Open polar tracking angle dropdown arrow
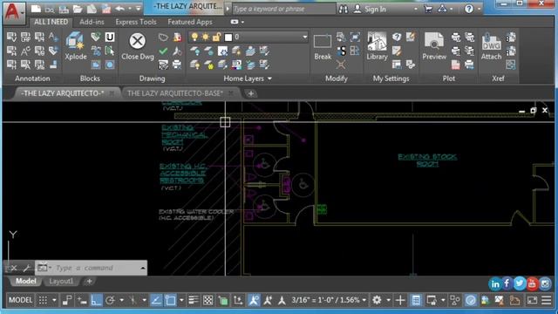Image resolution: width=558 pixels, height=314 pixels. click(121, 300)
